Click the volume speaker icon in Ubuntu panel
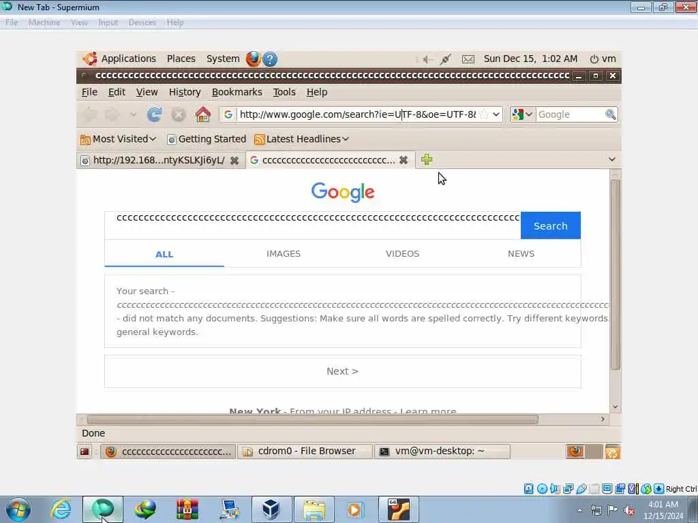The image size is (698, 523). (x=428, y=59)
